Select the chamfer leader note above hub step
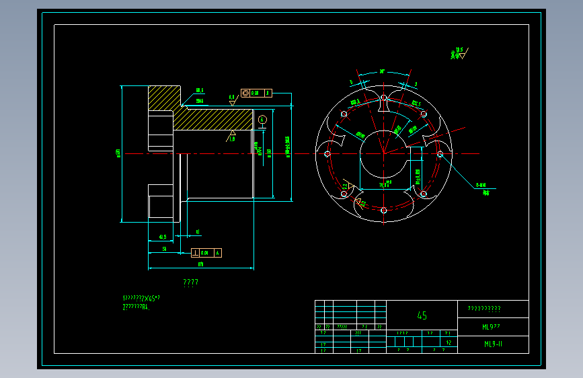The height and width of the screenshot is (378, 583). point(200,90)
